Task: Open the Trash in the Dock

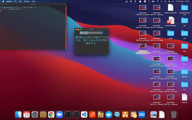Action: click(x=174, y=114)
